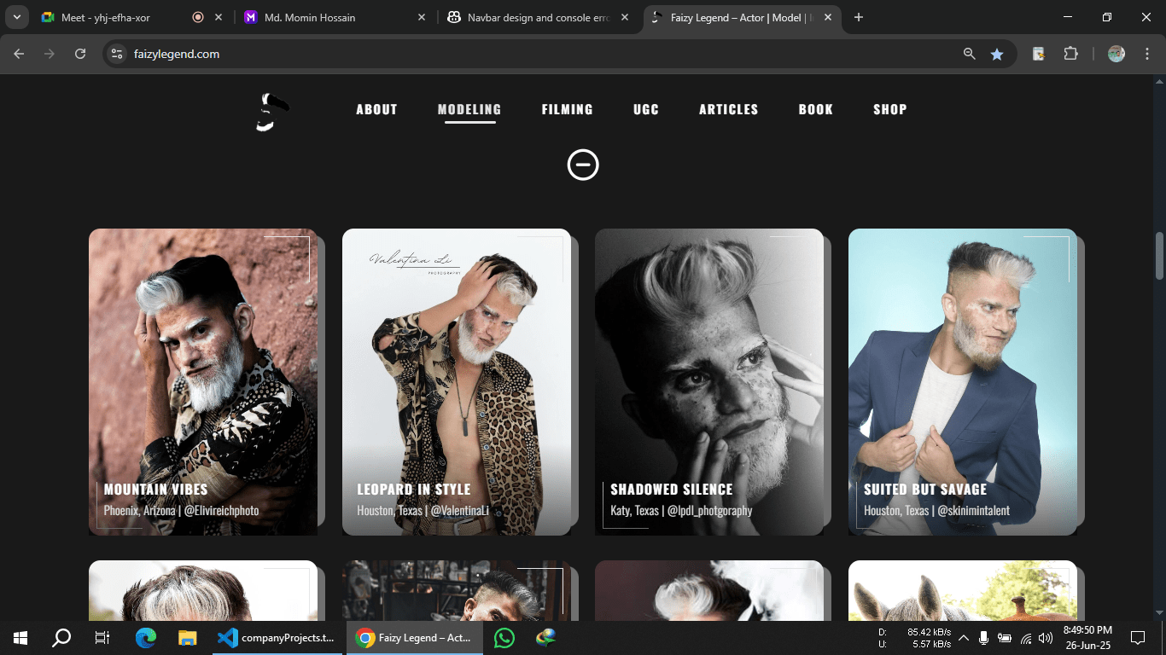Select the MODELING navigation item
This screenshot has width=1166, height=655.
point(469,109)
